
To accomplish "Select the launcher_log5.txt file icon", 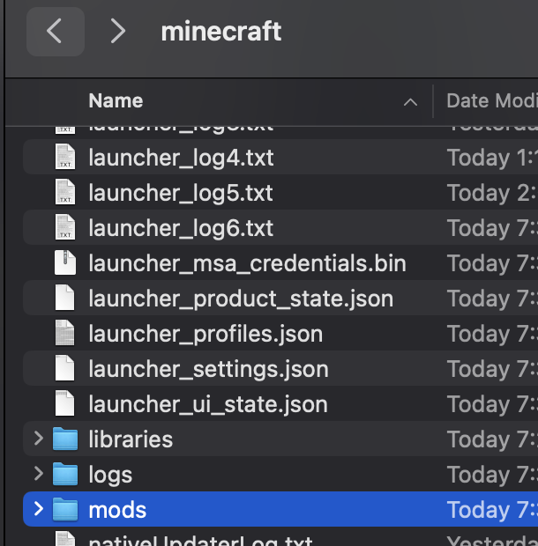I will 65,192.
